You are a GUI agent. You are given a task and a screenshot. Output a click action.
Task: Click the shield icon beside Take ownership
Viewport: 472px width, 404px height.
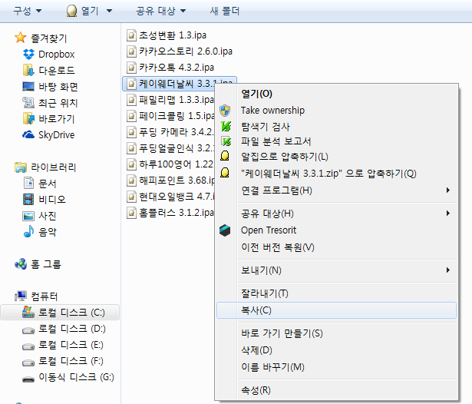pyautogui.click(x=225, y=111)
